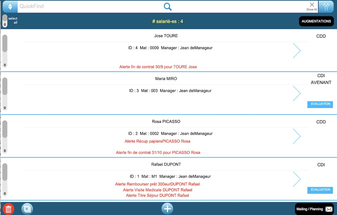Open Jose TOURE details chevron
The width and height of the screenshot is (337, 215).
297,51
